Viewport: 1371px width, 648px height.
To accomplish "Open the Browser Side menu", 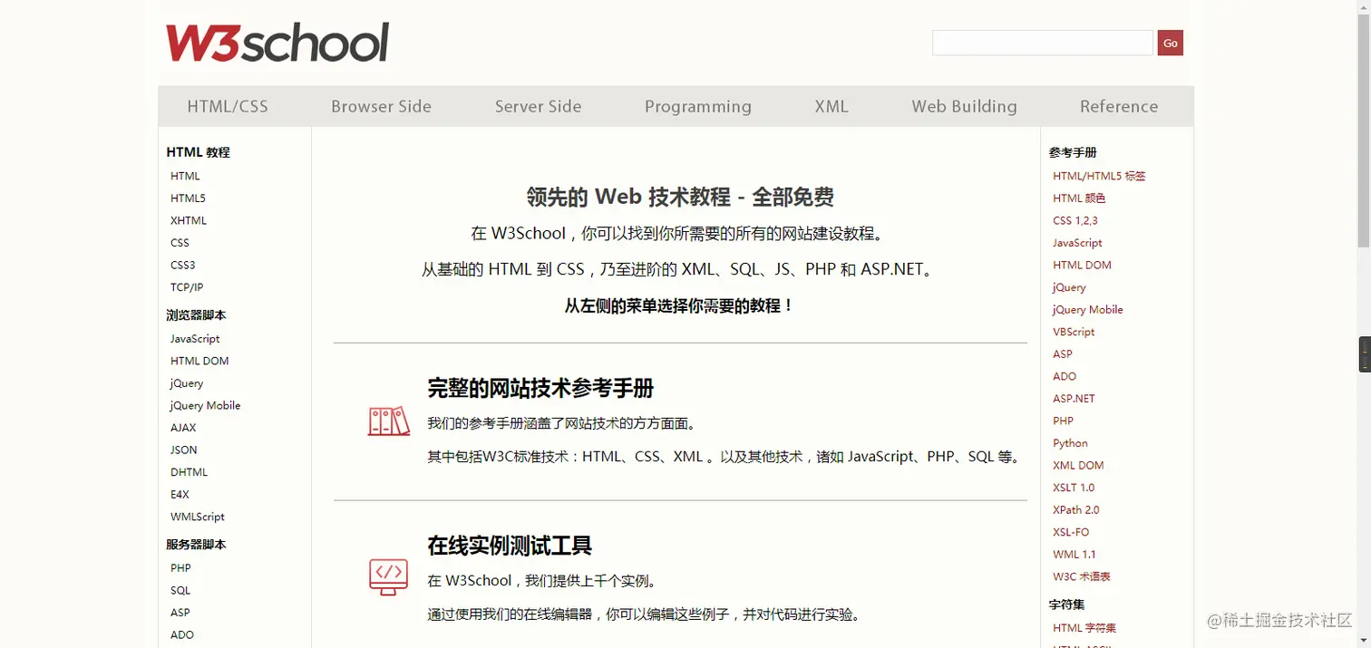I will [x=381, y=106].
